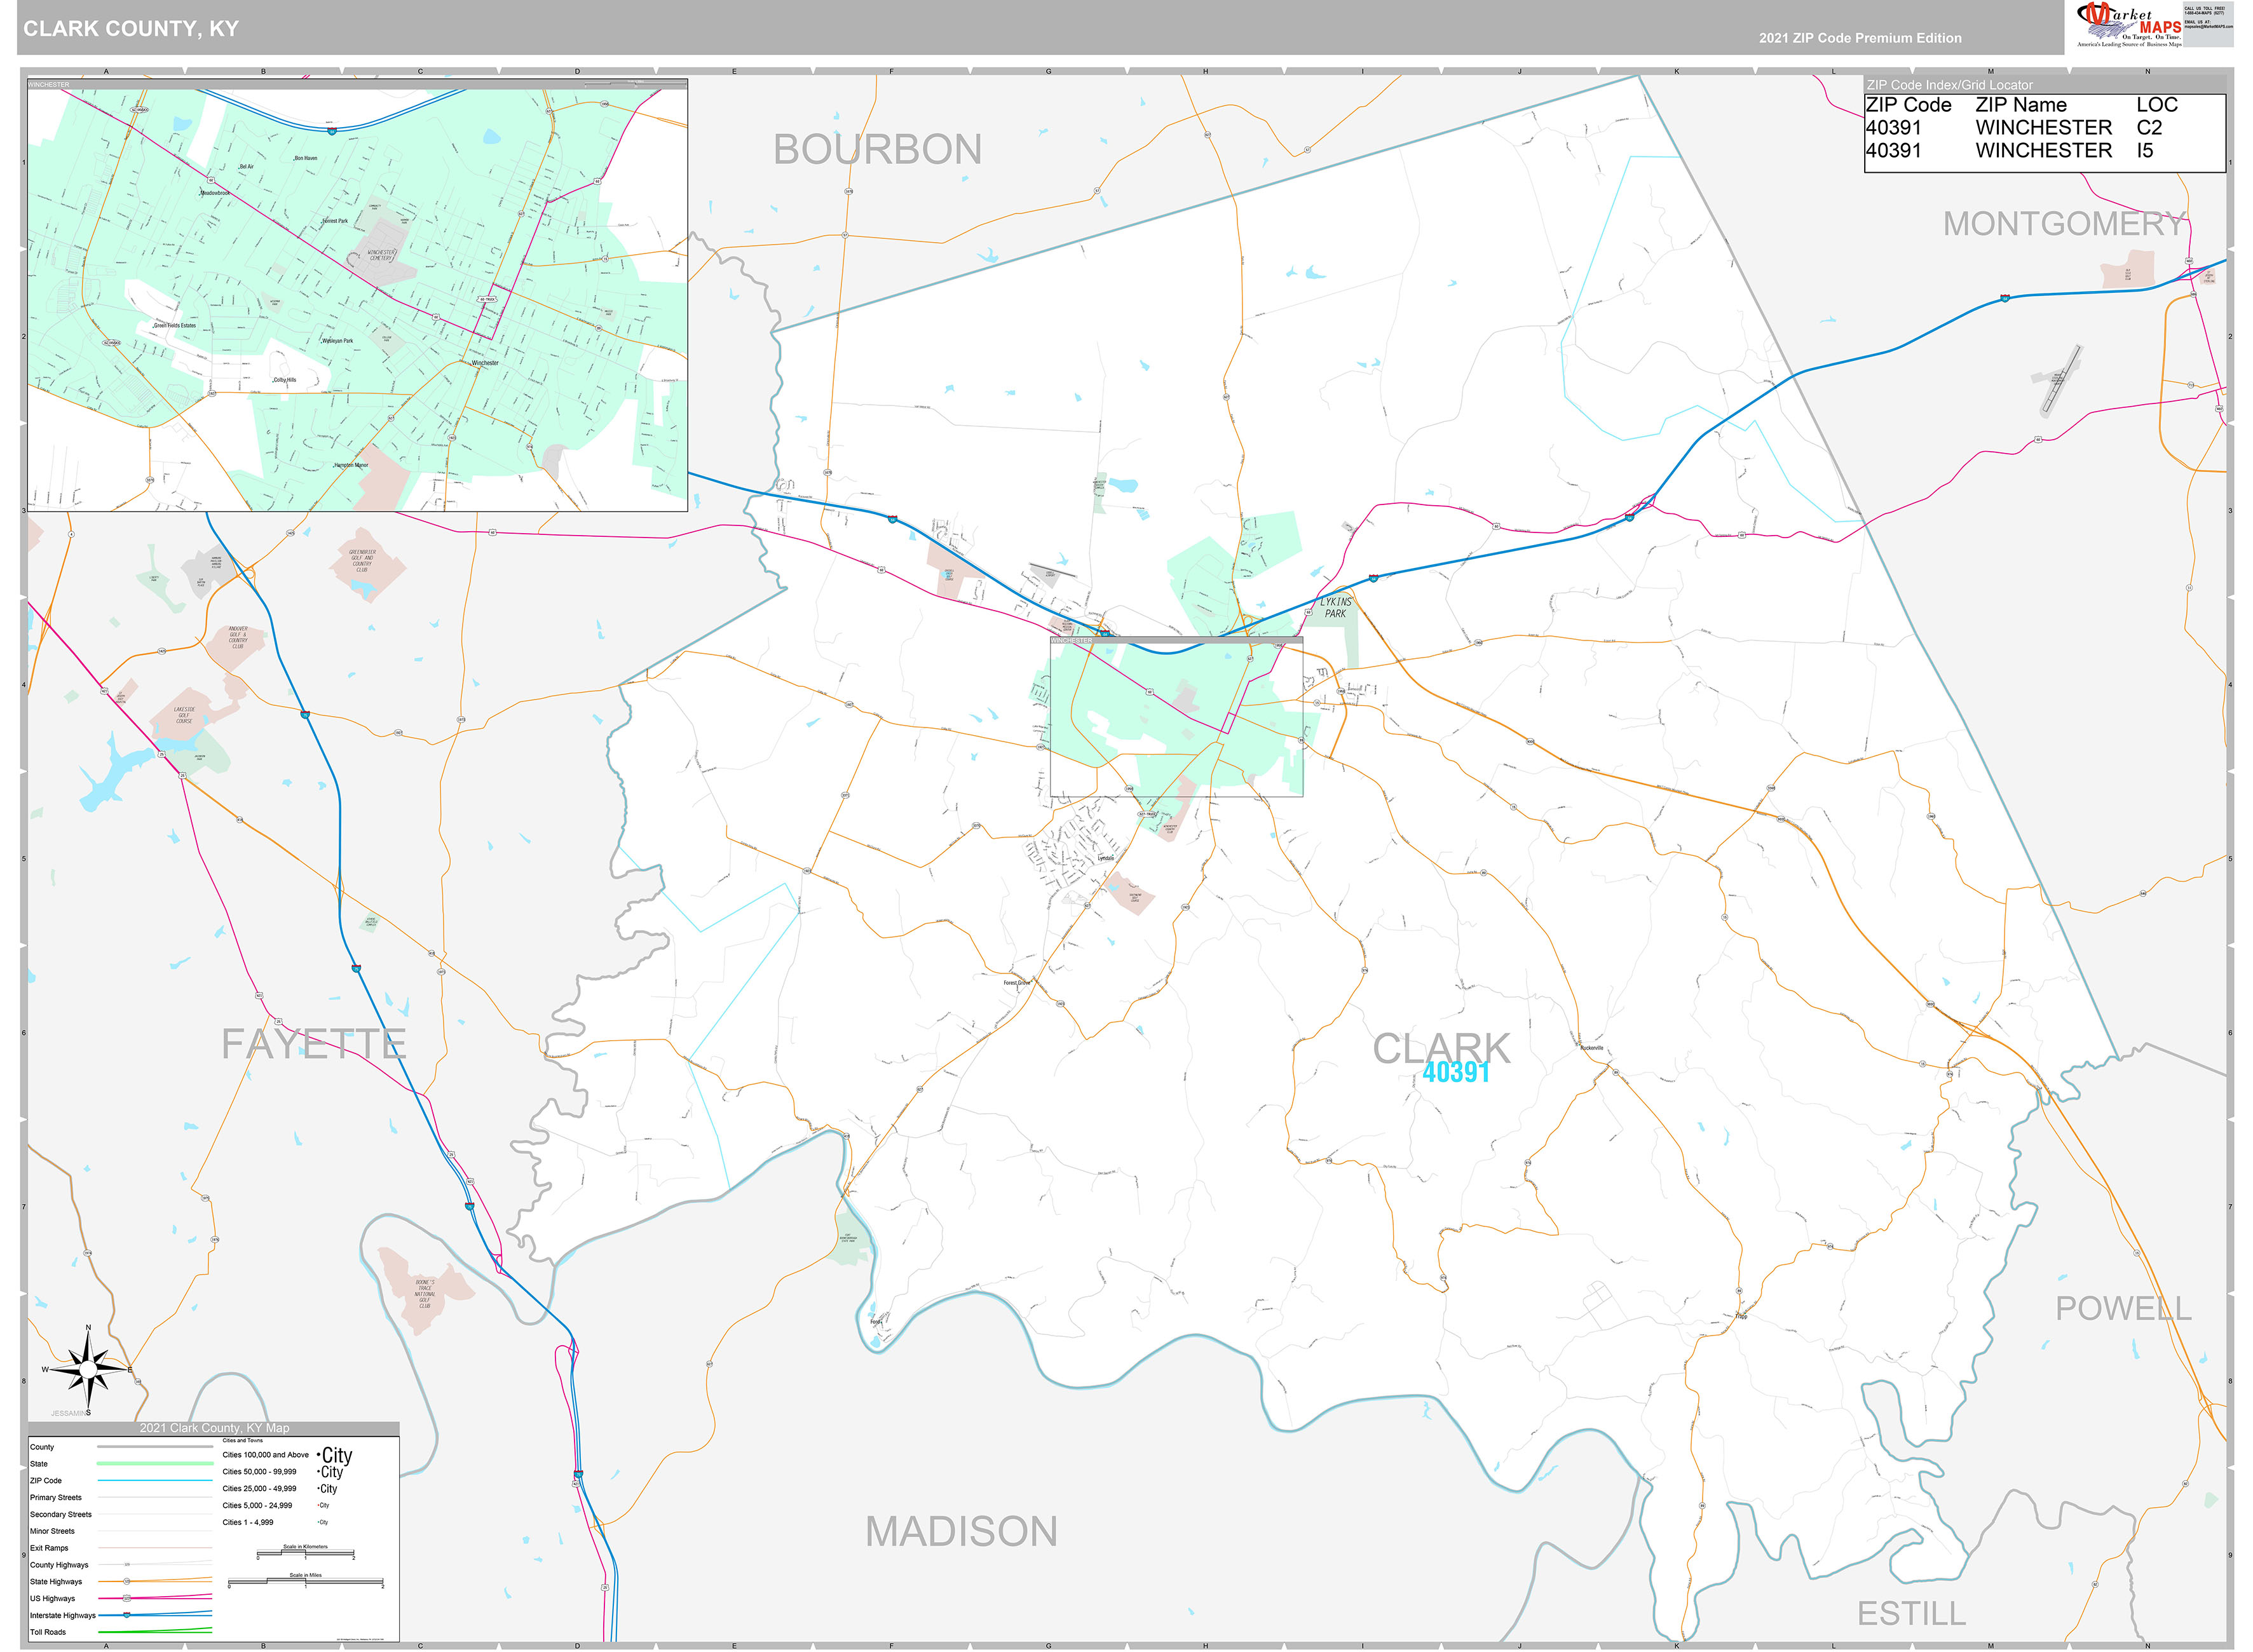Screen dimensions: 2253x1652
Task: Click the CLARK COUNTY, KY title
Action: 131,28
